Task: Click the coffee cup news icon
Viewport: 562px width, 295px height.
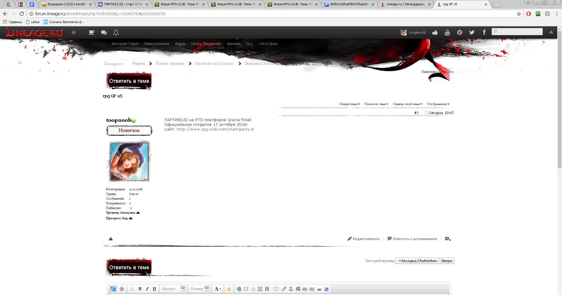Action: [x=92, y=32]
